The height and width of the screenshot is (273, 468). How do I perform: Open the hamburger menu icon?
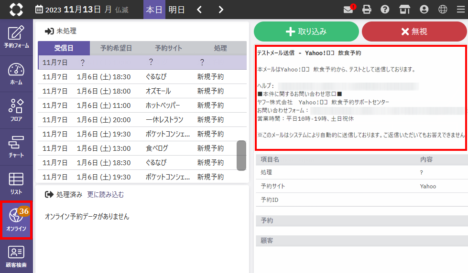(460, 10)
